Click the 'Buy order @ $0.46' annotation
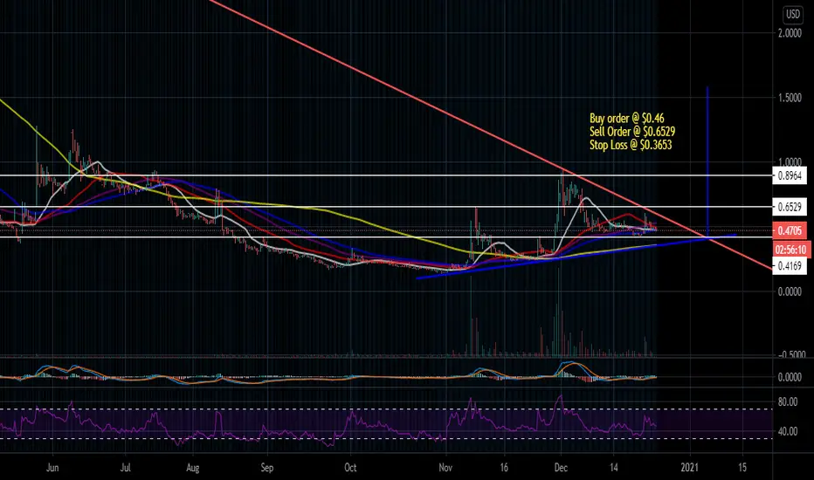Image resolution: width=814 pixels, height=480 pixels. tap(626, 119)
